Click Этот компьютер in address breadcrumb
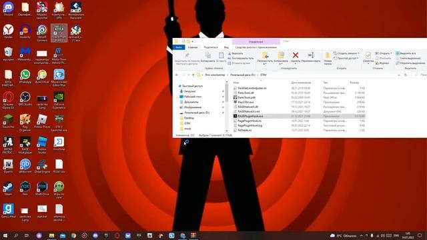Image resolution: width=427 pixels, height=240 pixels. (x=215, y=75)
